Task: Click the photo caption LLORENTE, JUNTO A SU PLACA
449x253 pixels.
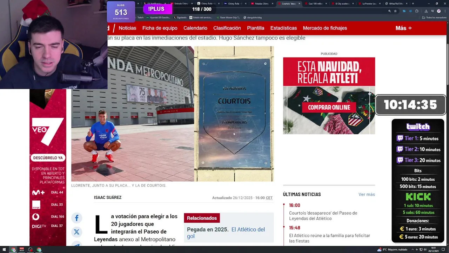Action: [119, 186]
